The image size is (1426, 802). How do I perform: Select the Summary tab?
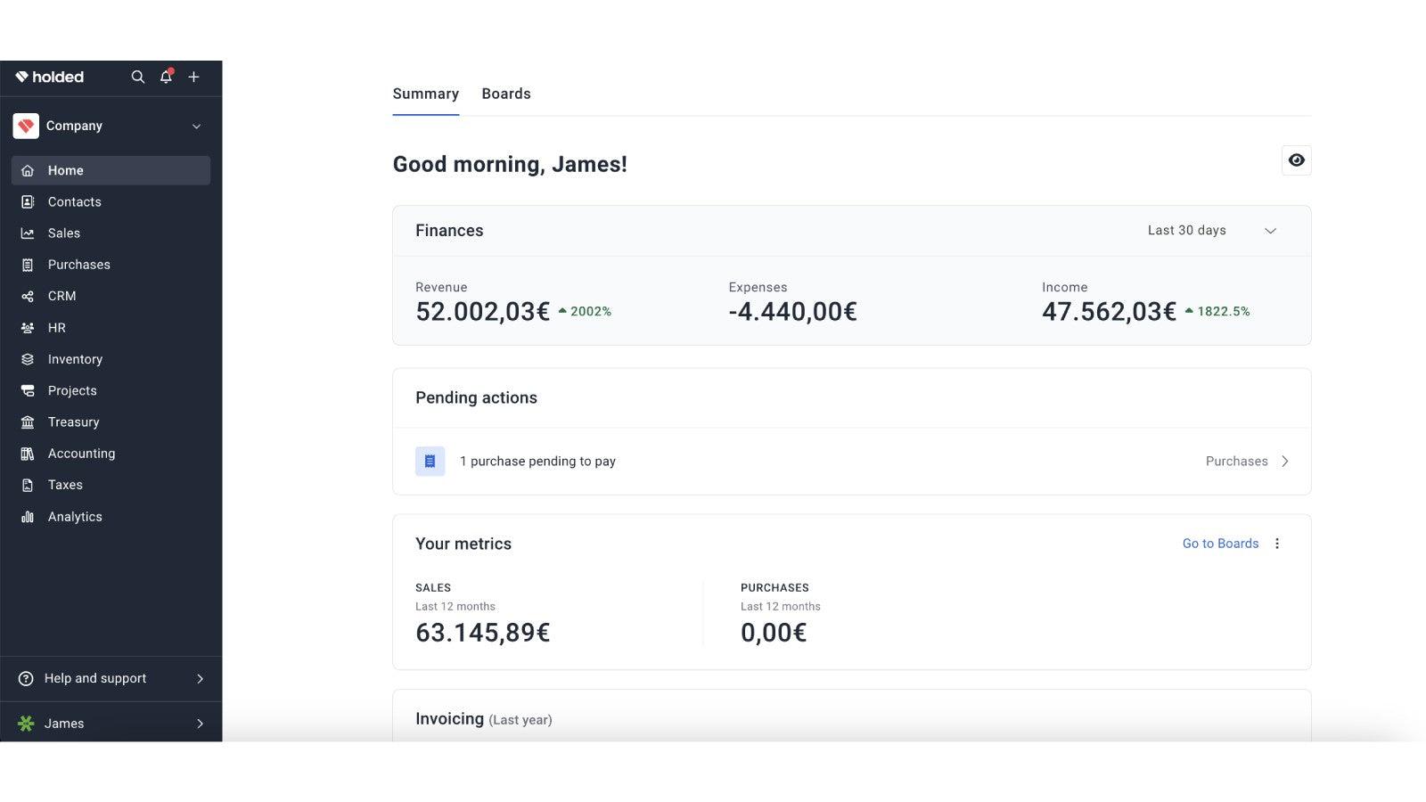coord(425,94)
